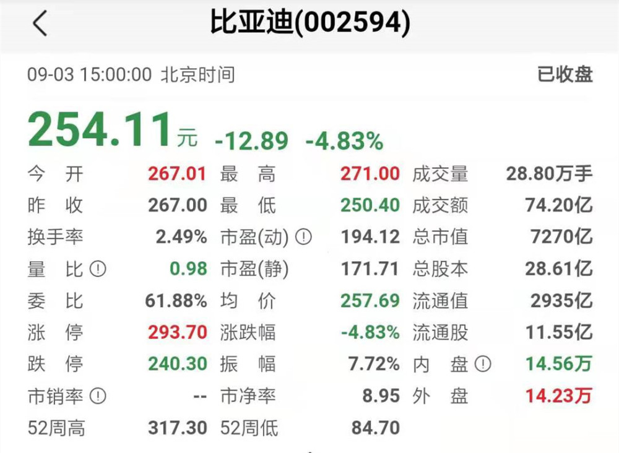Select the 最低 label
This screenshot has width=619, height=453.
click(x=248, y=205)
